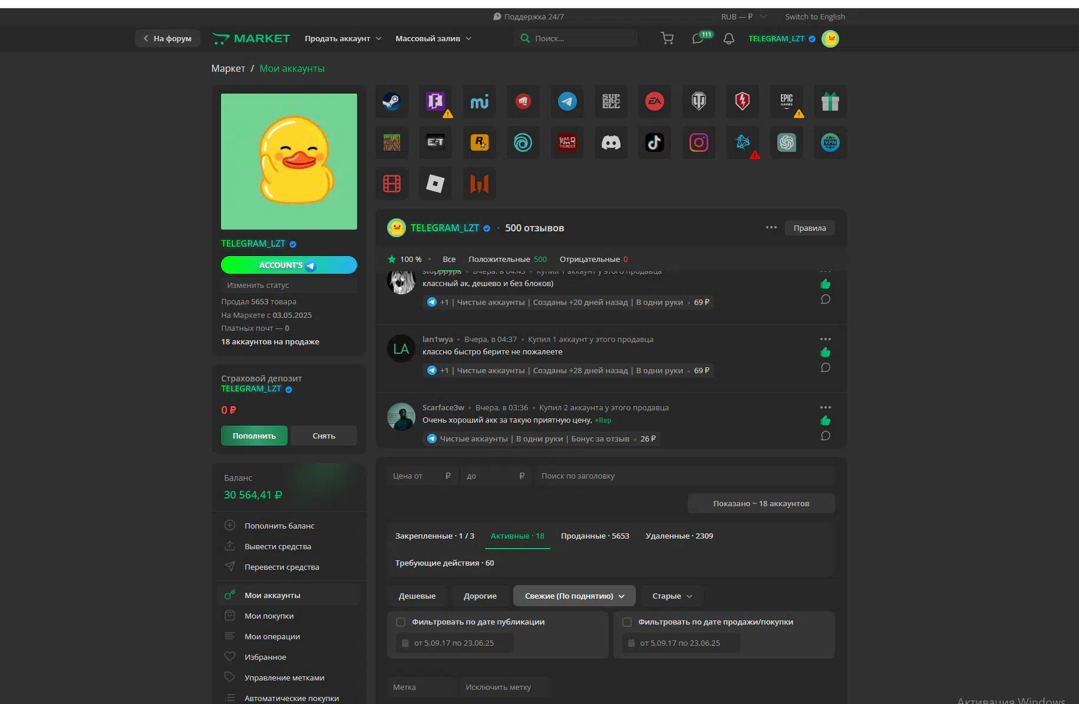Viewport: 1079px width, 704px height.
Task: Open the Steam category icon
Action: [x=392, y=101]
